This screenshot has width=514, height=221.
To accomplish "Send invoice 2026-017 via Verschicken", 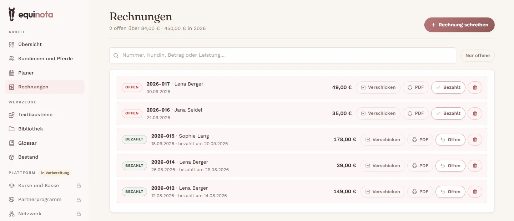I will tap(378, 87).
